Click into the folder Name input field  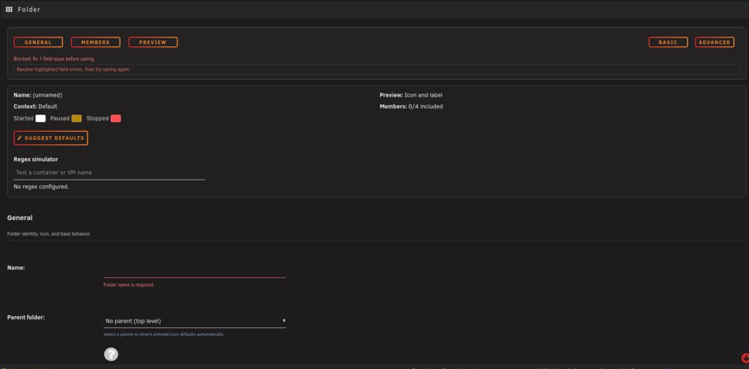pyautogui.click(x=195, y=271)
